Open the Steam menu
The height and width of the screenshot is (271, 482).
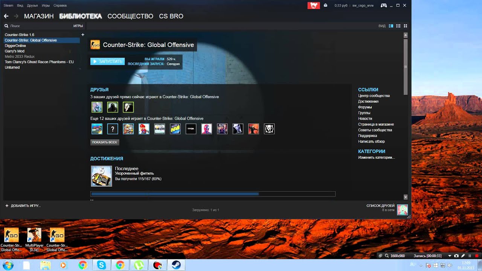(8, 6)
